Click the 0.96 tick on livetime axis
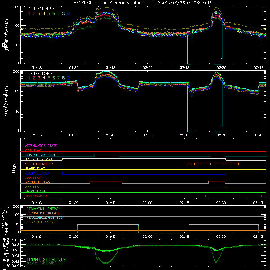Screen dimensions: 270x270 (x=16, y=250)
